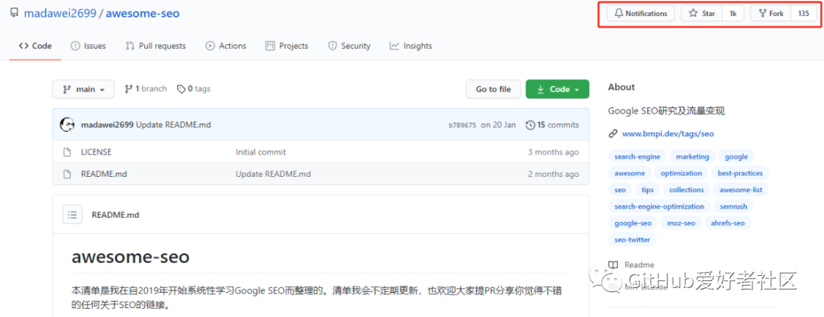Switch to the Projects tab
Viewport: 824px width, 317px height.
pos(287,46)
